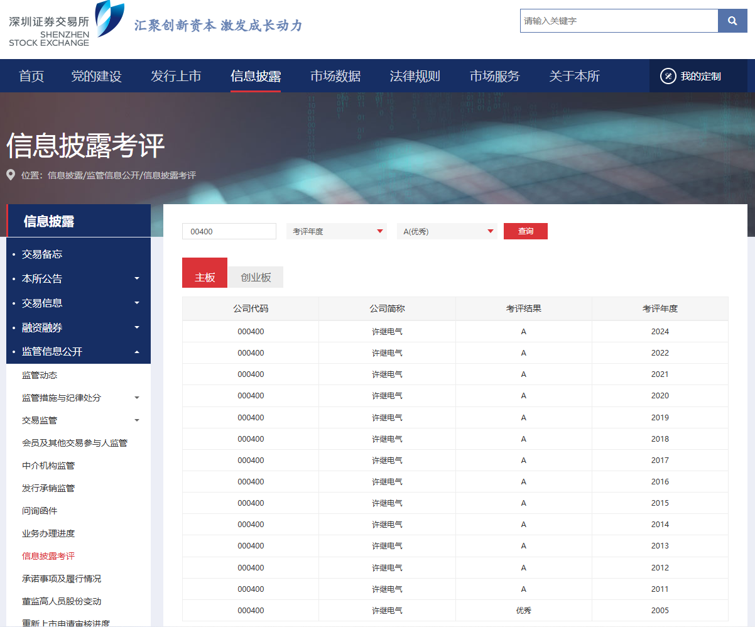Open 法律规则 in the navigation bar
This screenshot has height=627, width=755.
click(x=415, y=76)
